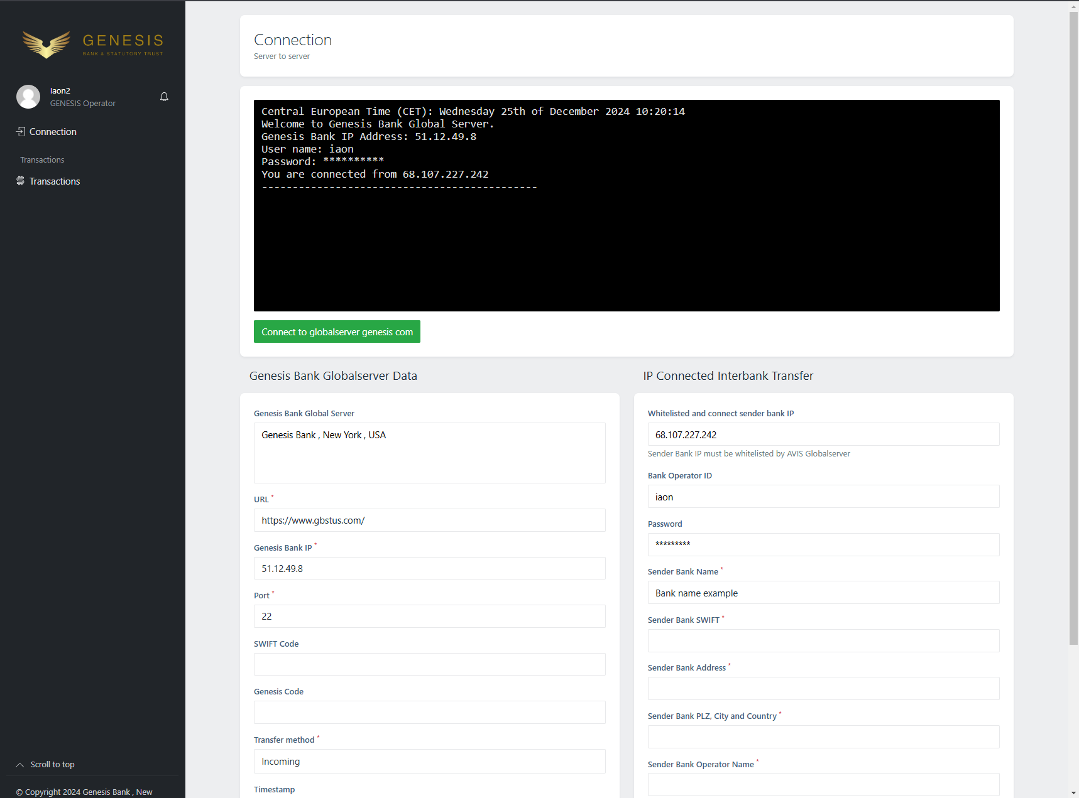Open the Connection sidebar menu item
The image size is (1079, 798).
pyautogui.click(x=53, y=132)
